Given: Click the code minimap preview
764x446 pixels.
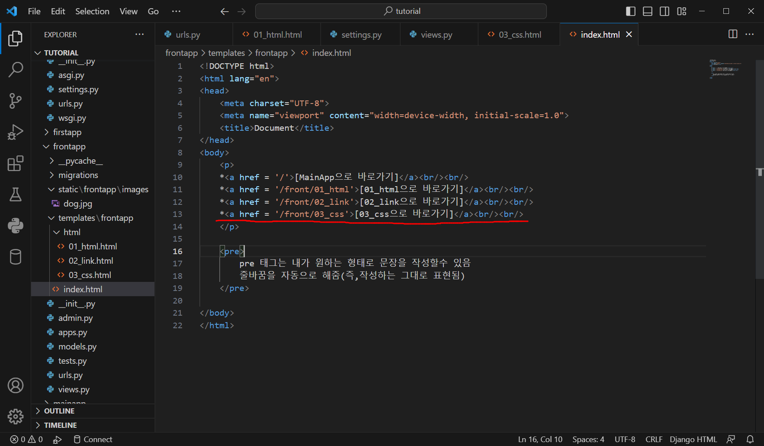Looking at the screenshot, I should (x=726, y=69).
